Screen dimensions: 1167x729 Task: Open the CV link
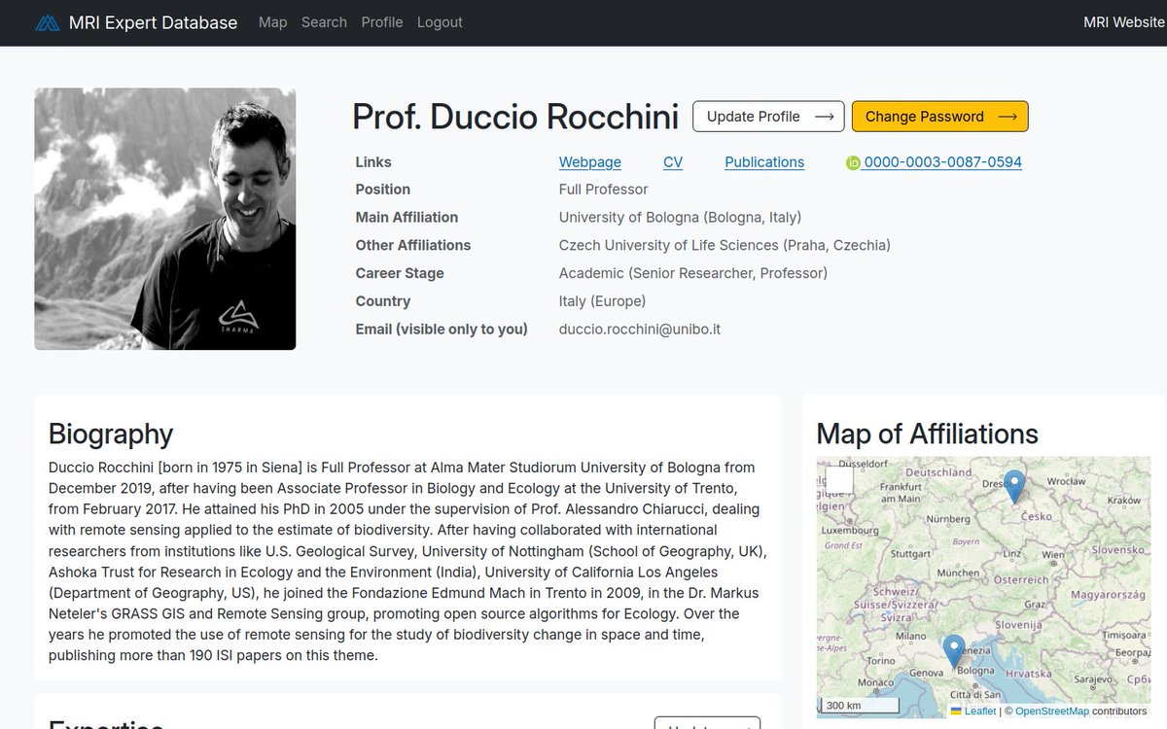coord(673,162)
